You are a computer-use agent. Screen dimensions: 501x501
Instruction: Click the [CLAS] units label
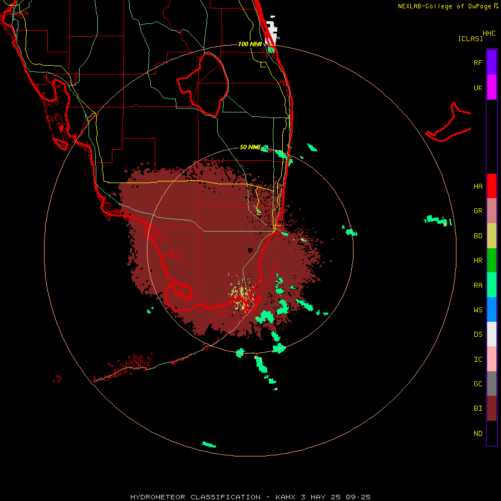pos(470,38)
